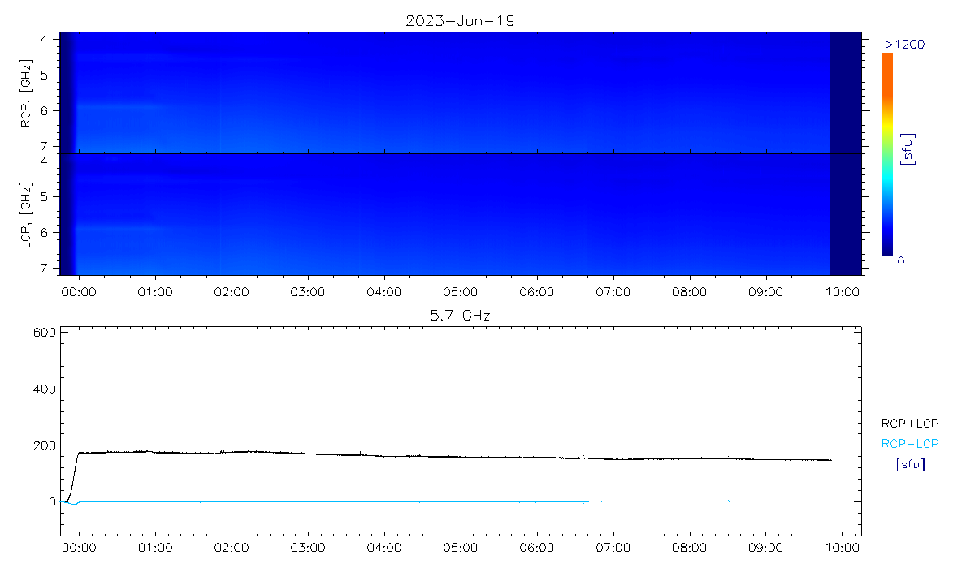This screenshot has height=568, width=975.
Task: Click the 5.7 GHz plot title
Action: (x=460, y=315)
